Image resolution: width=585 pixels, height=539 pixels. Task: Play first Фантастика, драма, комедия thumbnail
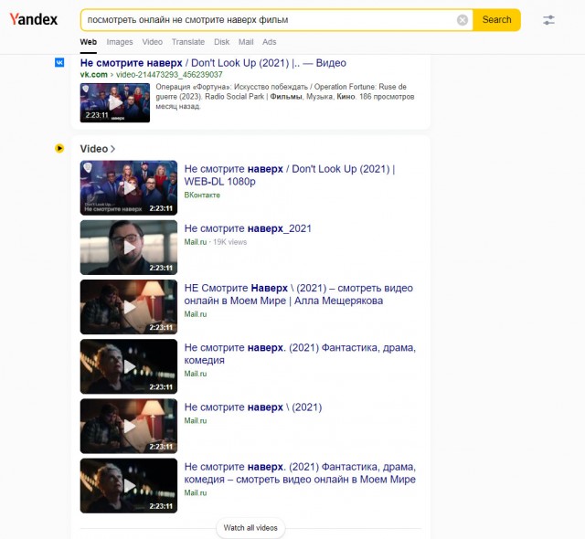tap(129, 366)
